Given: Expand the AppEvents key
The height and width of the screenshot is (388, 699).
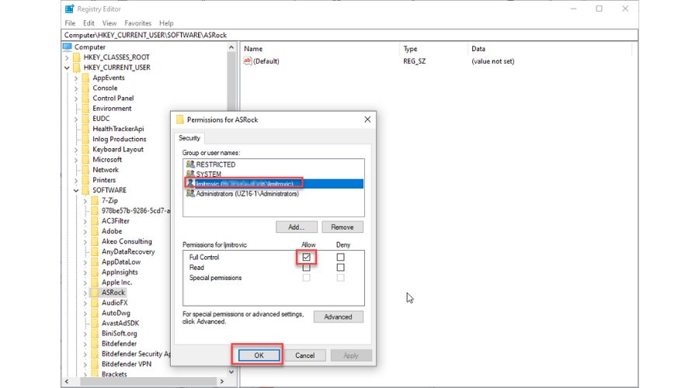Looking at the screenshot, I should click(76, 78).
